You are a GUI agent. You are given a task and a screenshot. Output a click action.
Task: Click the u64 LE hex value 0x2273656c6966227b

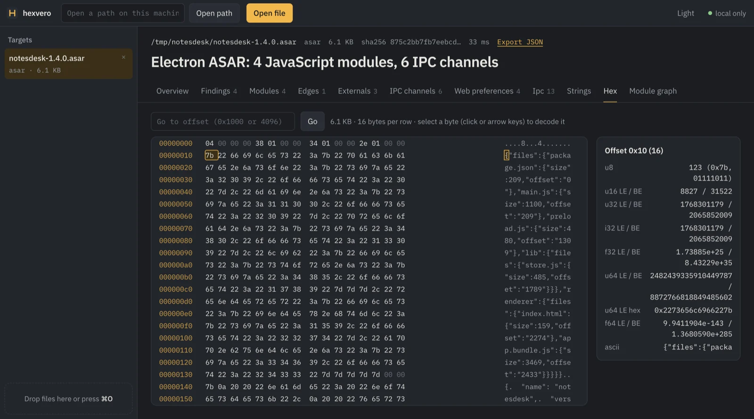tap(693, 310)
